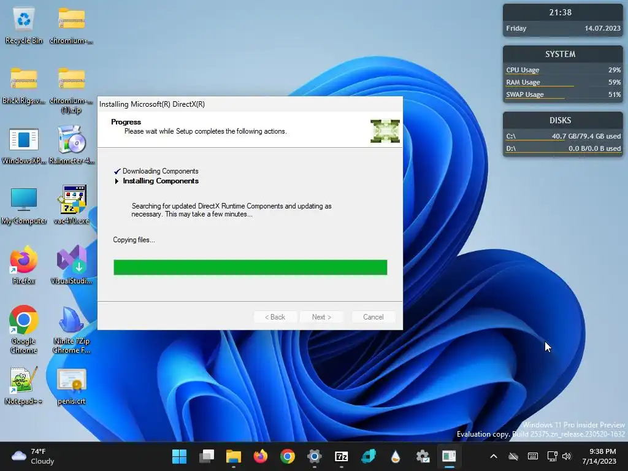Open Task View from the taskbar

pyautogui.click(x=207, y=456)
